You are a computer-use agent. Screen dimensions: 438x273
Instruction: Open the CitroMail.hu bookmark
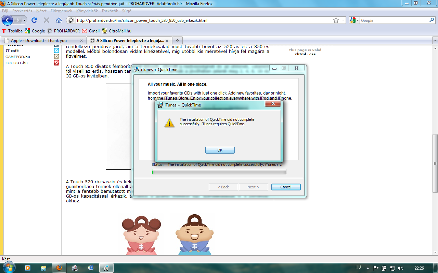pyautogui.click(x=117, y=31)
